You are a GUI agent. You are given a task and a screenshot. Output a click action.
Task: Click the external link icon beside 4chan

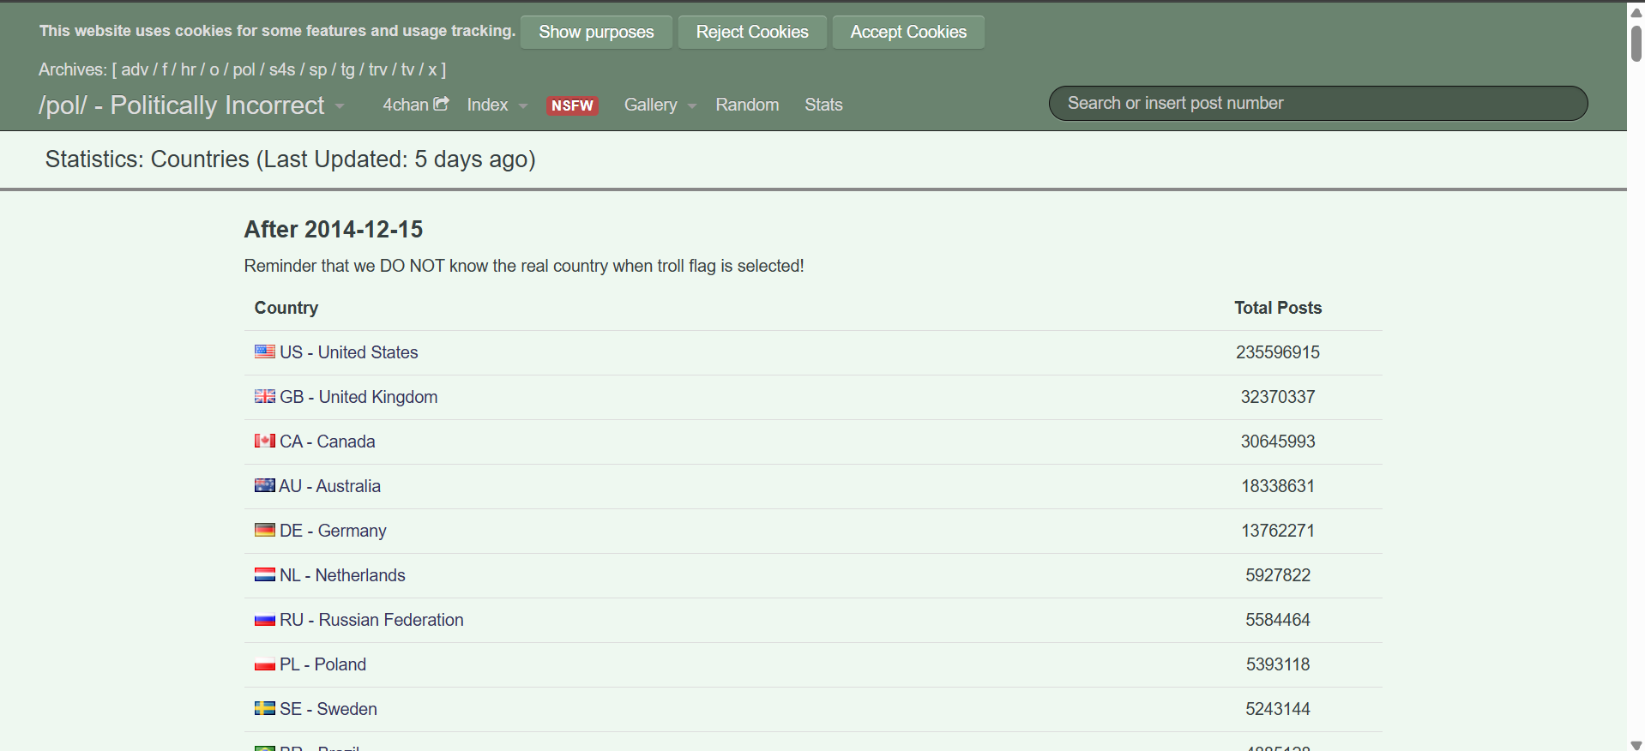point(442,104)
